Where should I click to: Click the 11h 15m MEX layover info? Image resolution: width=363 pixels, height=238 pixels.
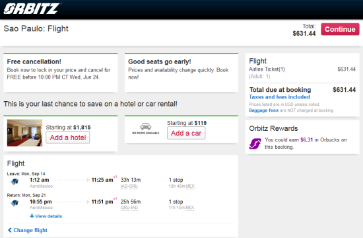click(x=181, y=208)
